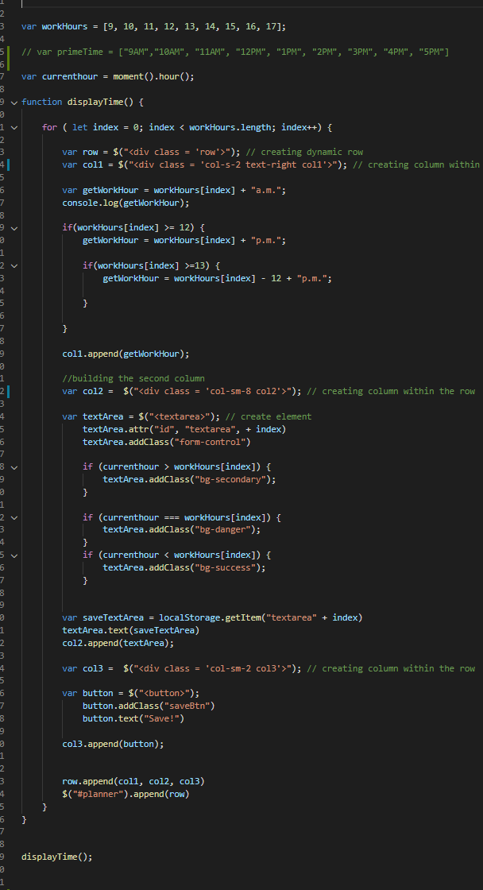Click 'var row' dynamic row creation line
The height and width of the screenshot is (890, 483).
[212, 152]
